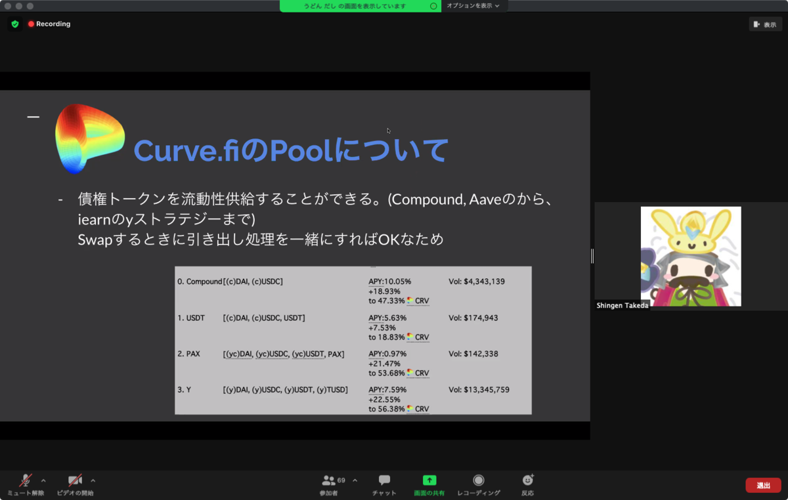Click '[(c)DAI, (c)USDC]' token list

[x=253, y=281]
